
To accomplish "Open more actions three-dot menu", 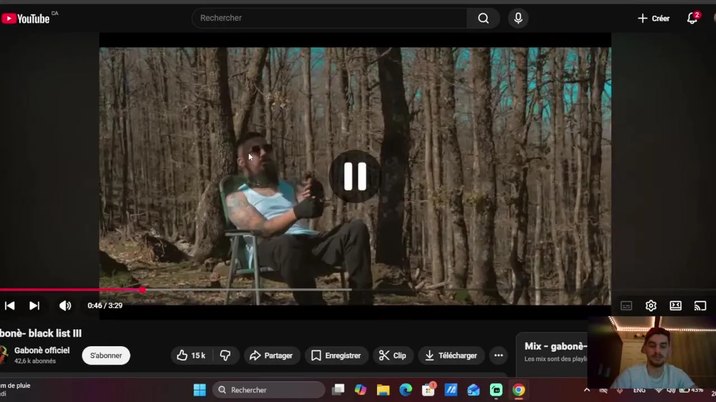I will click(498, 356).
